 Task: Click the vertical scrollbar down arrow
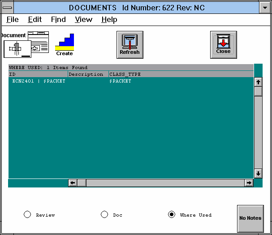258,173
